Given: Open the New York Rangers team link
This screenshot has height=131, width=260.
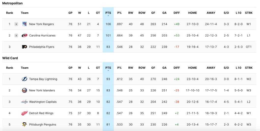Looking at the screenshot, I should click(x=41, y=24).
